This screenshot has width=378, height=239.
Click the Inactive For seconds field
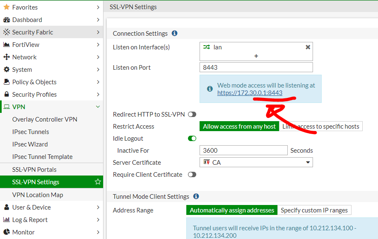243,150
